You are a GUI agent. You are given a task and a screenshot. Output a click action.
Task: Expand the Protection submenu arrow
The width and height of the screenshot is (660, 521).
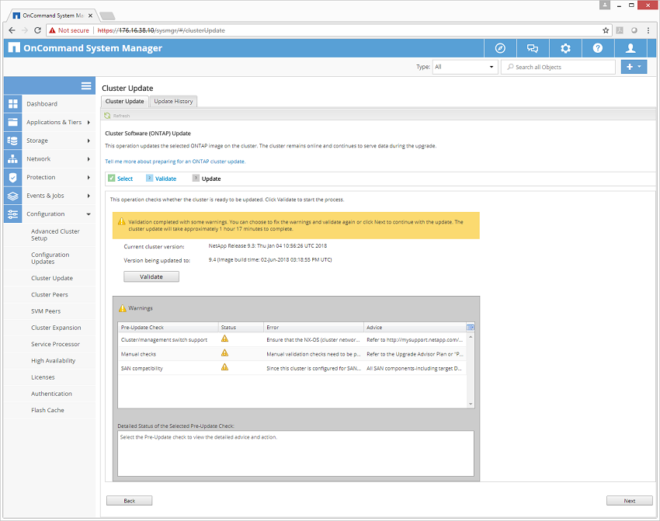(x=89, y=178)
